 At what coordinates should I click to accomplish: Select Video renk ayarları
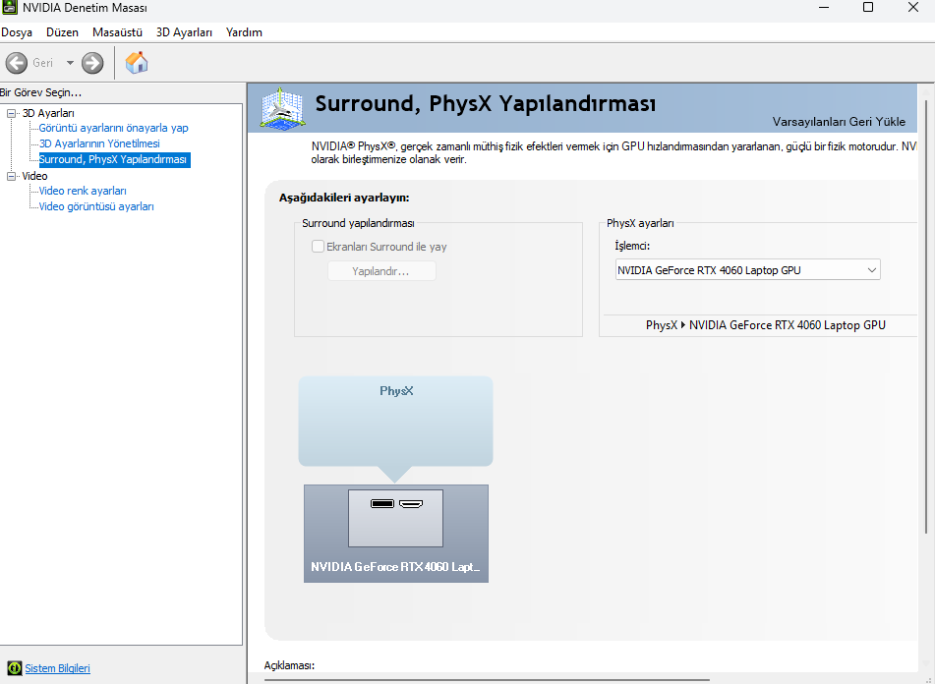pyautogui.click(x=83, y=191)
